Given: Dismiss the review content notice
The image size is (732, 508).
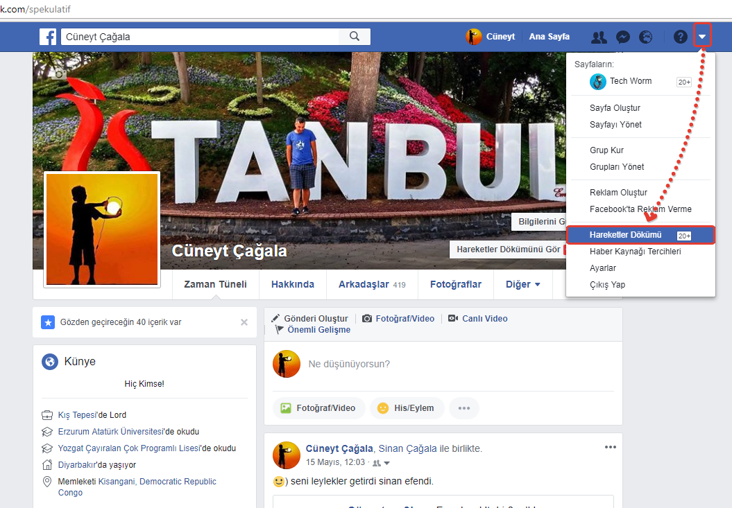Looking at the screenshot, I should pos(244,322).
